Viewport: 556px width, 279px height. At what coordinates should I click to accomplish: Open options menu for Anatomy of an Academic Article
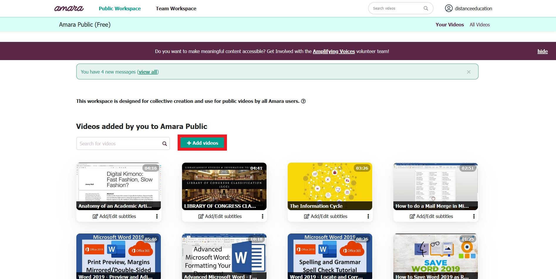(157, 216)
